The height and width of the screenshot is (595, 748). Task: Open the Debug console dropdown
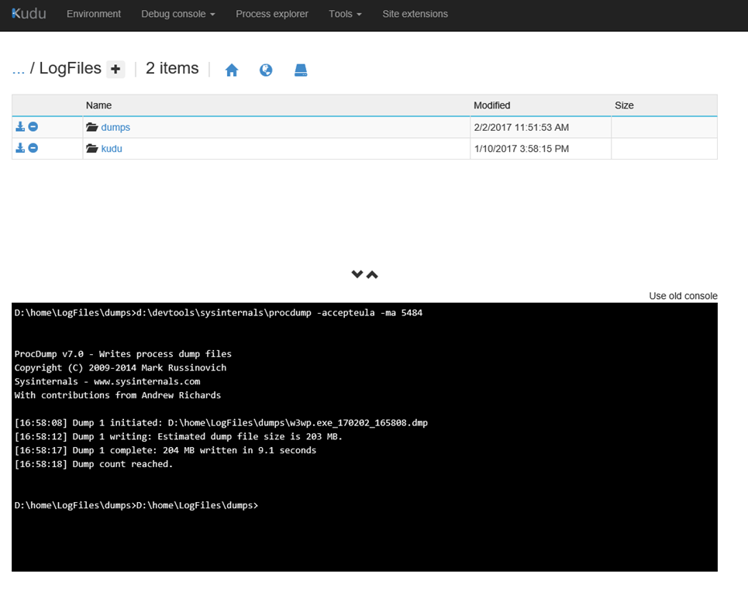pyautogui.click(x=178, y=13)
